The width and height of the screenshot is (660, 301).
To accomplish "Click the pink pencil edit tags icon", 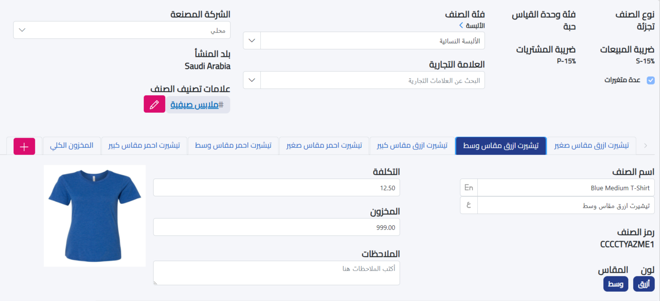I will coord(154,104).
